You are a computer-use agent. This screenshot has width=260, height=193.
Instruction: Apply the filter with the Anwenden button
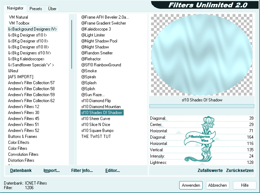click(191, 185)
